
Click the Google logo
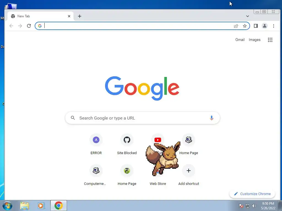(142, 88)
